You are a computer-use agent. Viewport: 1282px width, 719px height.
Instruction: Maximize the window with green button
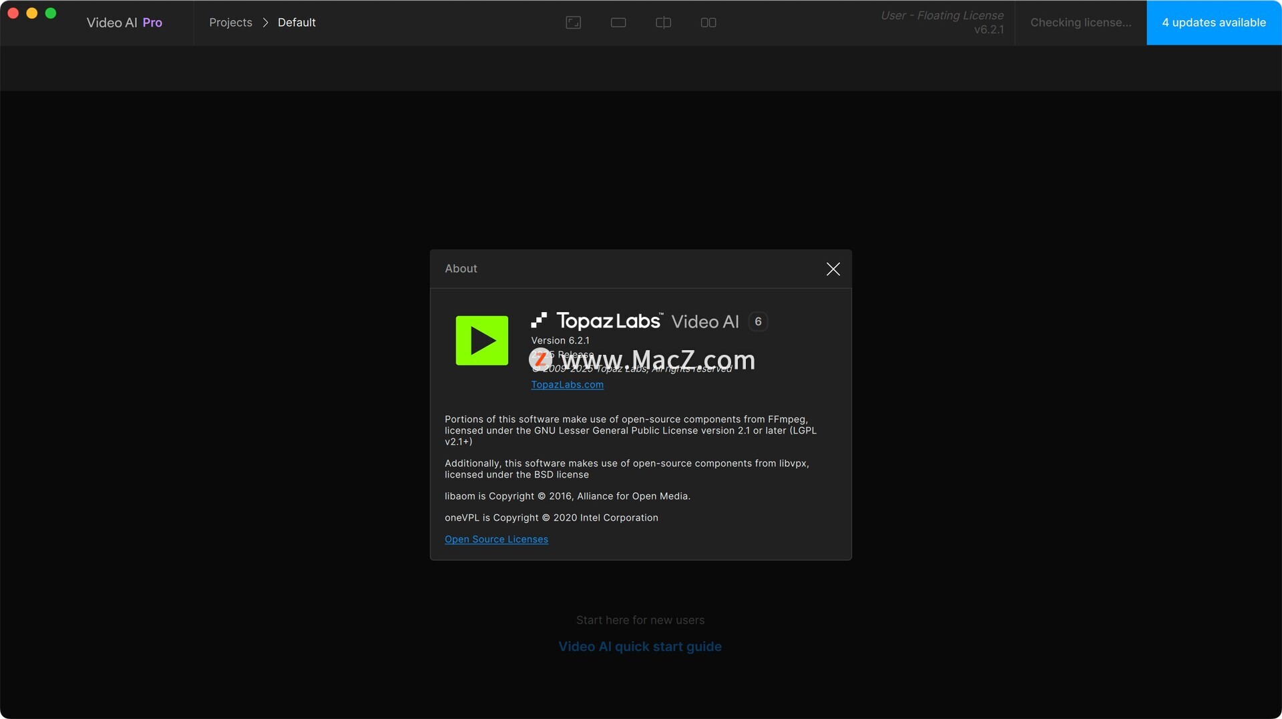pos(50,13)
